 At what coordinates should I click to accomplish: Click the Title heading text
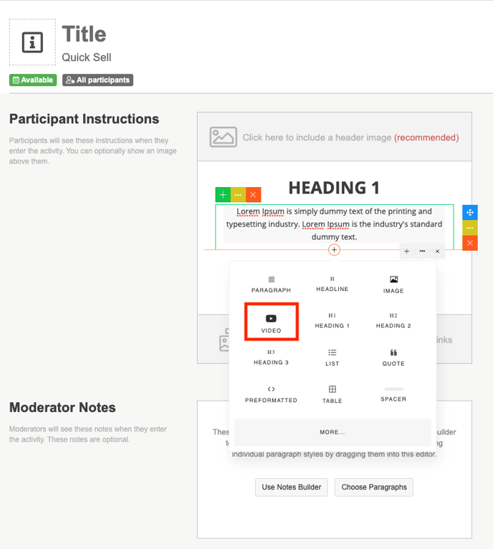pyautogui.click(x=84, y=34)
